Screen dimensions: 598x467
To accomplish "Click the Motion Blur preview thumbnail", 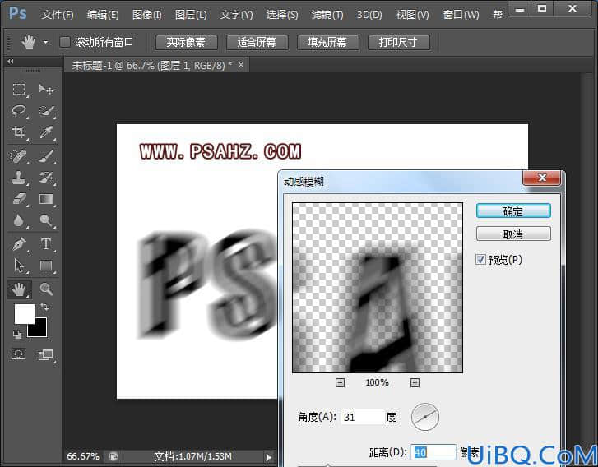I will click(378, 288).
